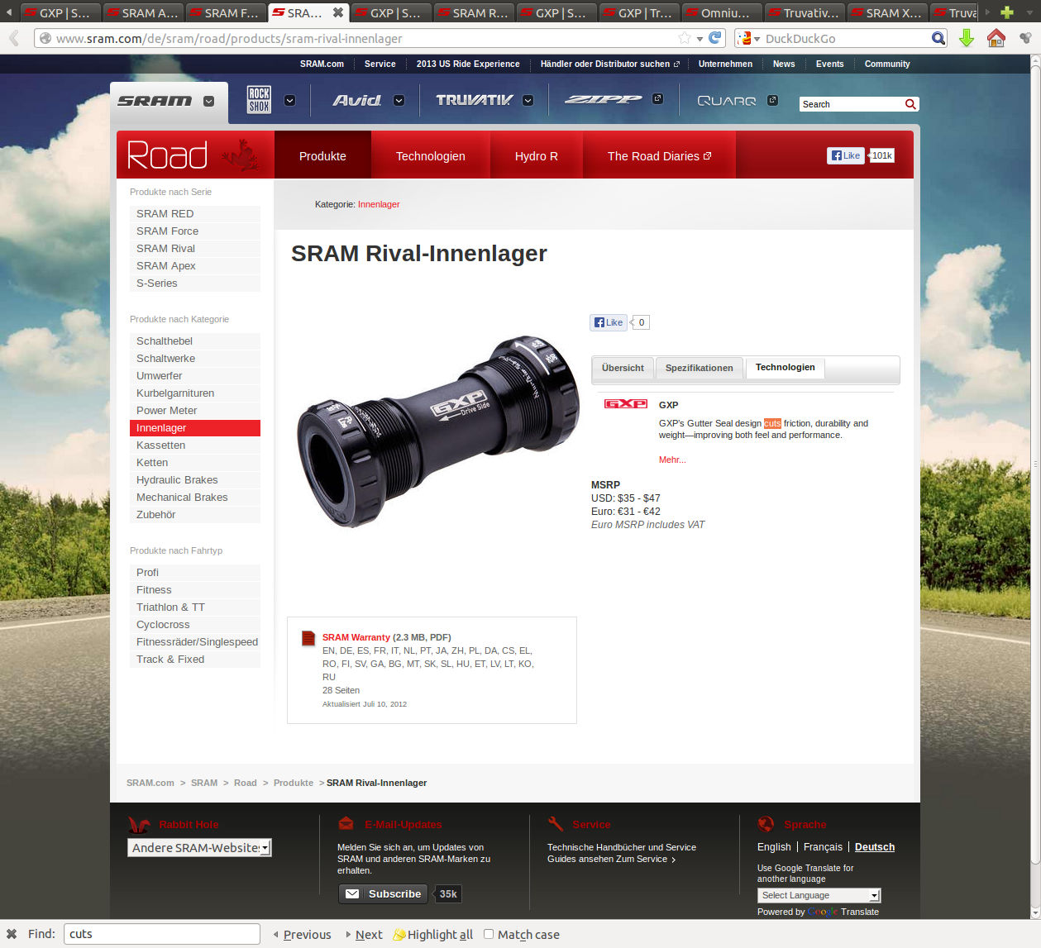Viewport: 1041px width, 948px height.
Task: Open the search engine selector dropdown
Action: [x=749, y=38]
